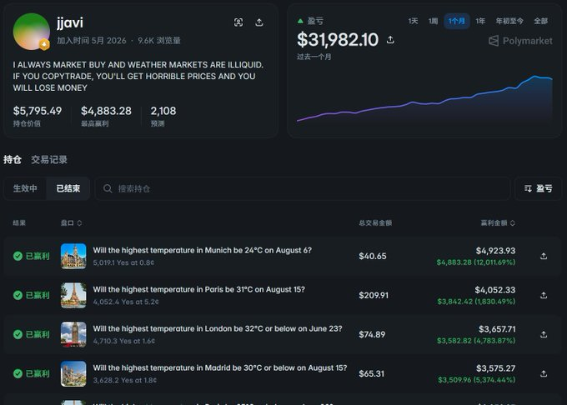Image resolution: width=567 pixels, height=405 pixels.
Task: Click the 已赢利 checkmark on Madrid row
Action: point(18,373)
